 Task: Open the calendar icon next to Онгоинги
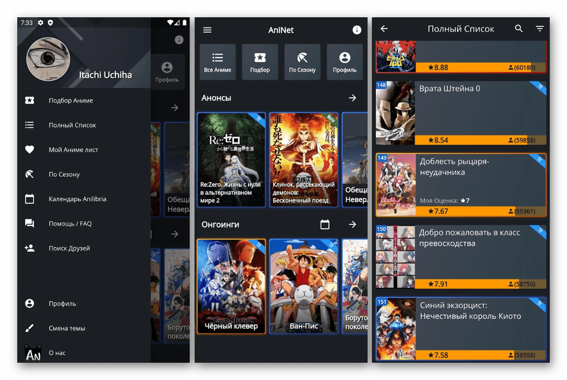[x=324, y=224]
